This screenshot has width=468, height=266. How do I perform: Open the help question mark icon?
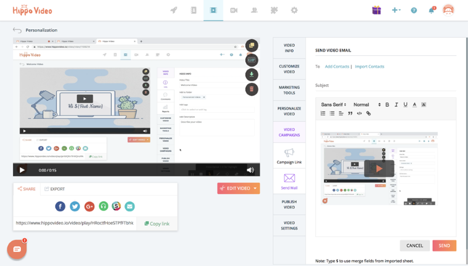[414, 10]
